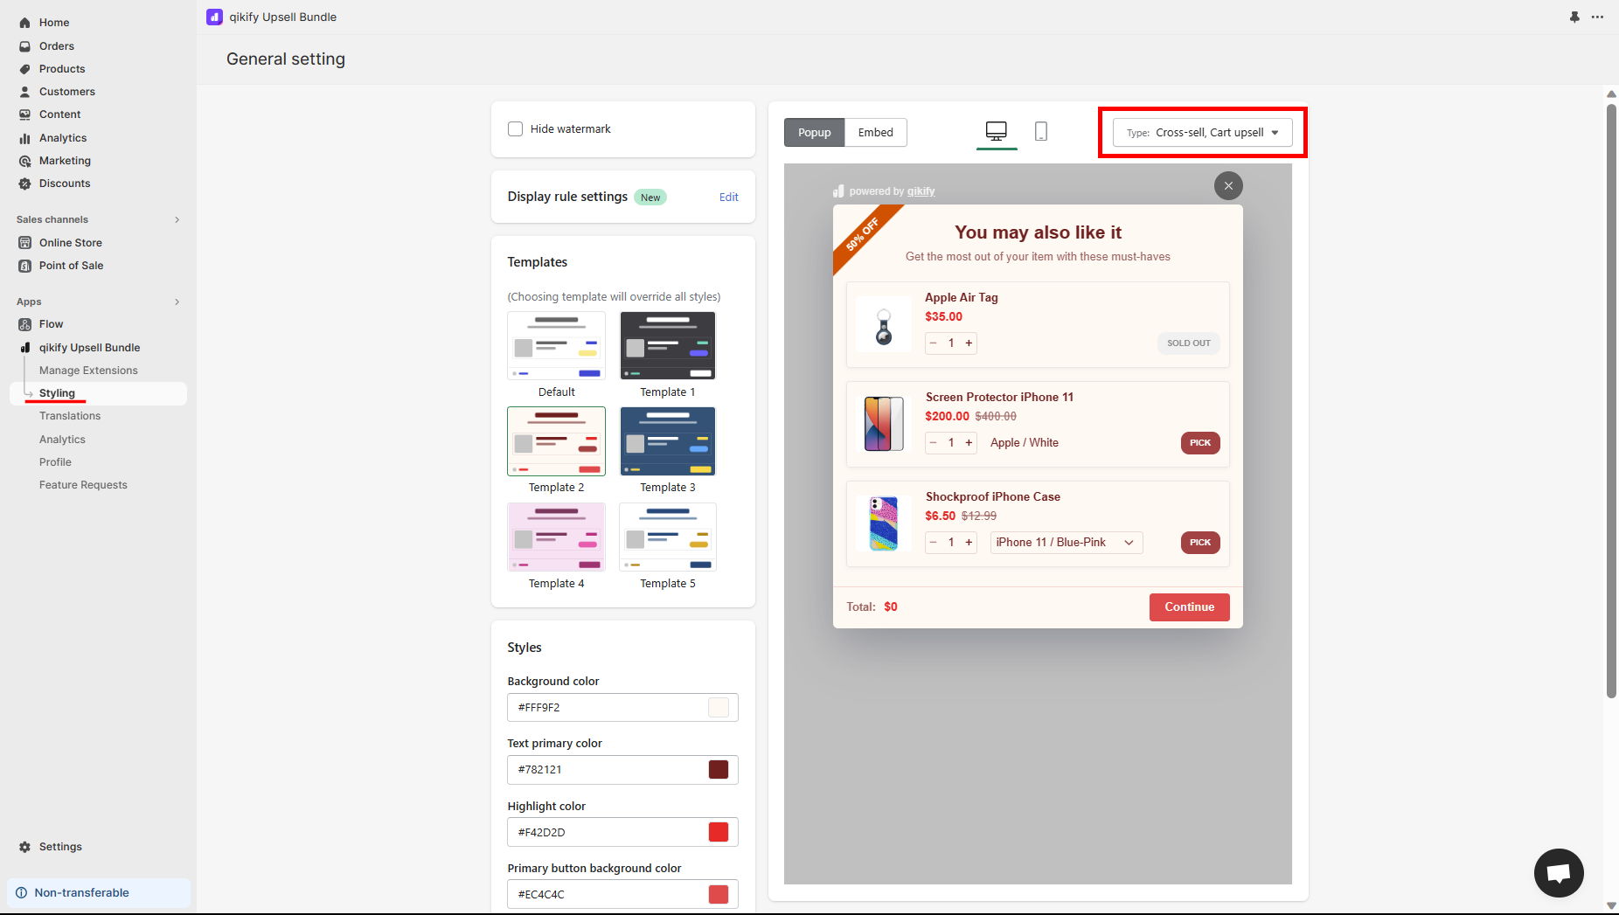Pick the Screen Protector iPhone 11

(x=1200, y=443)
